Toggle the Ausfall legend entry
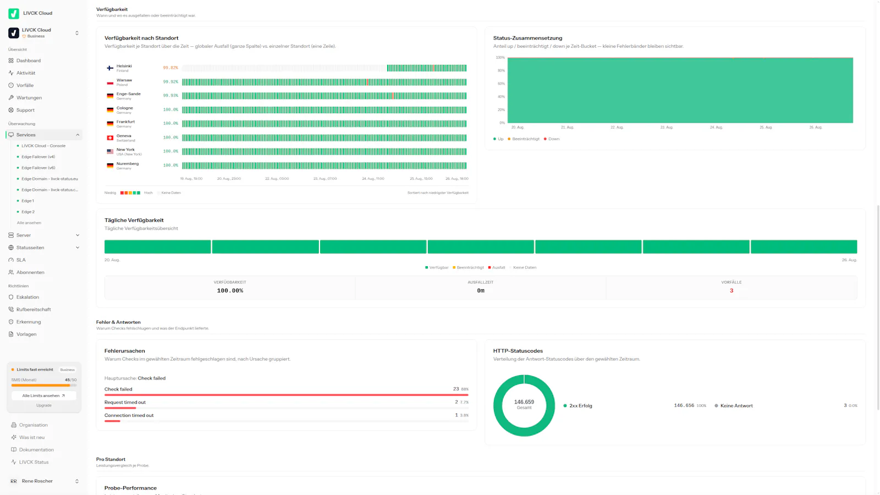Viewport: 880px width, 495px height. click(497, 267)
